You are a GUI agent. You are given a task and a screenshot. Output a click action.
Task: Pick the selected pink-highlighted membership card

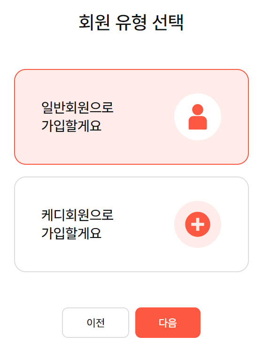(x=131, y=117)
